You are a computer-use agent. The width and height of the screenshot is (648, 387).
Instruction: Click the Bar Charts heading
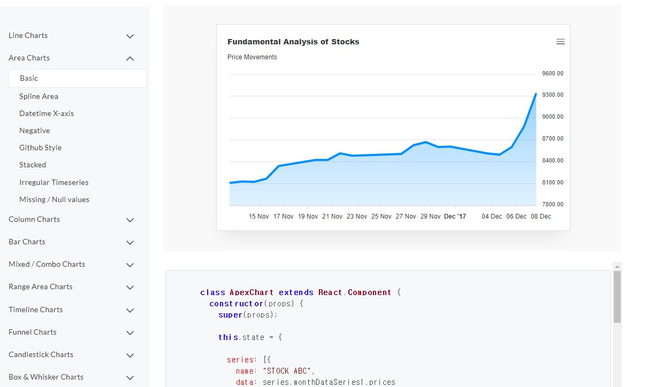[27, 242]
